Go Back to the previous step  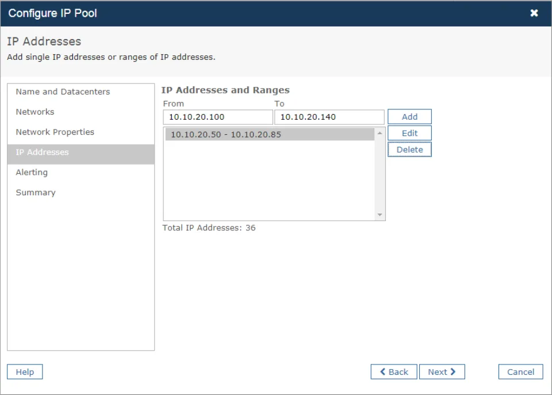[393, 372]
